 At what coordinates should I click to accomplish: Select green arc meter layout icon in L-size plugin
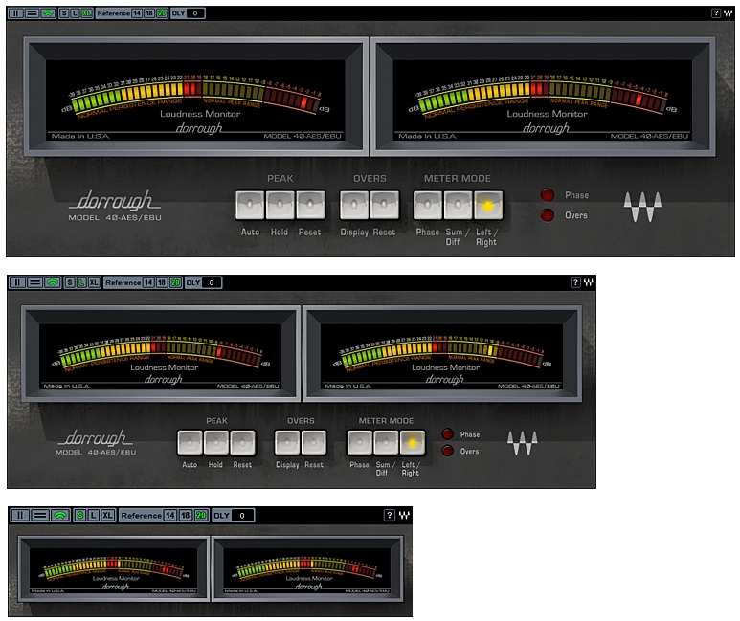point(53,282)
